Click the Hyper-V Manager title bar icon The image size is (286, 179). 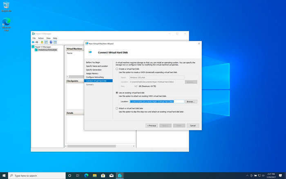point(34,34)
